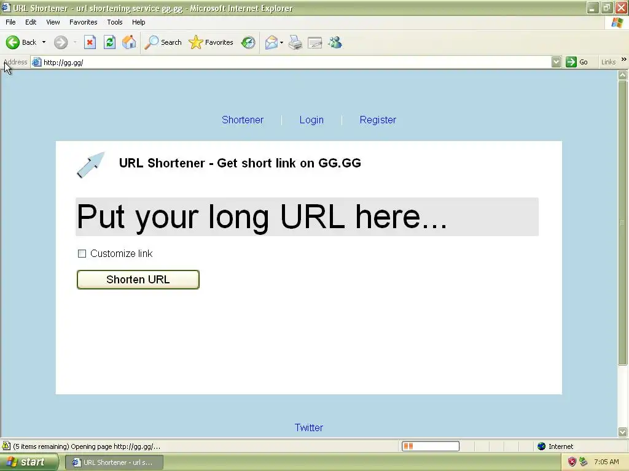Click the IE icon in title bar
Image resolution: width=629 pixels, height=471 pixels.
6,7
